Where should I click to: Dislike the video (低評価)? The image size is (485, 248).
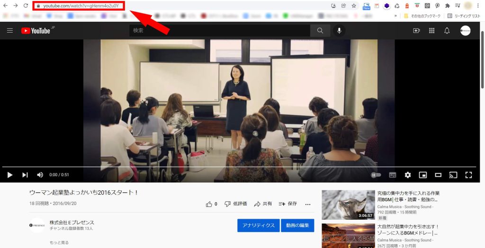pos(236,204)
